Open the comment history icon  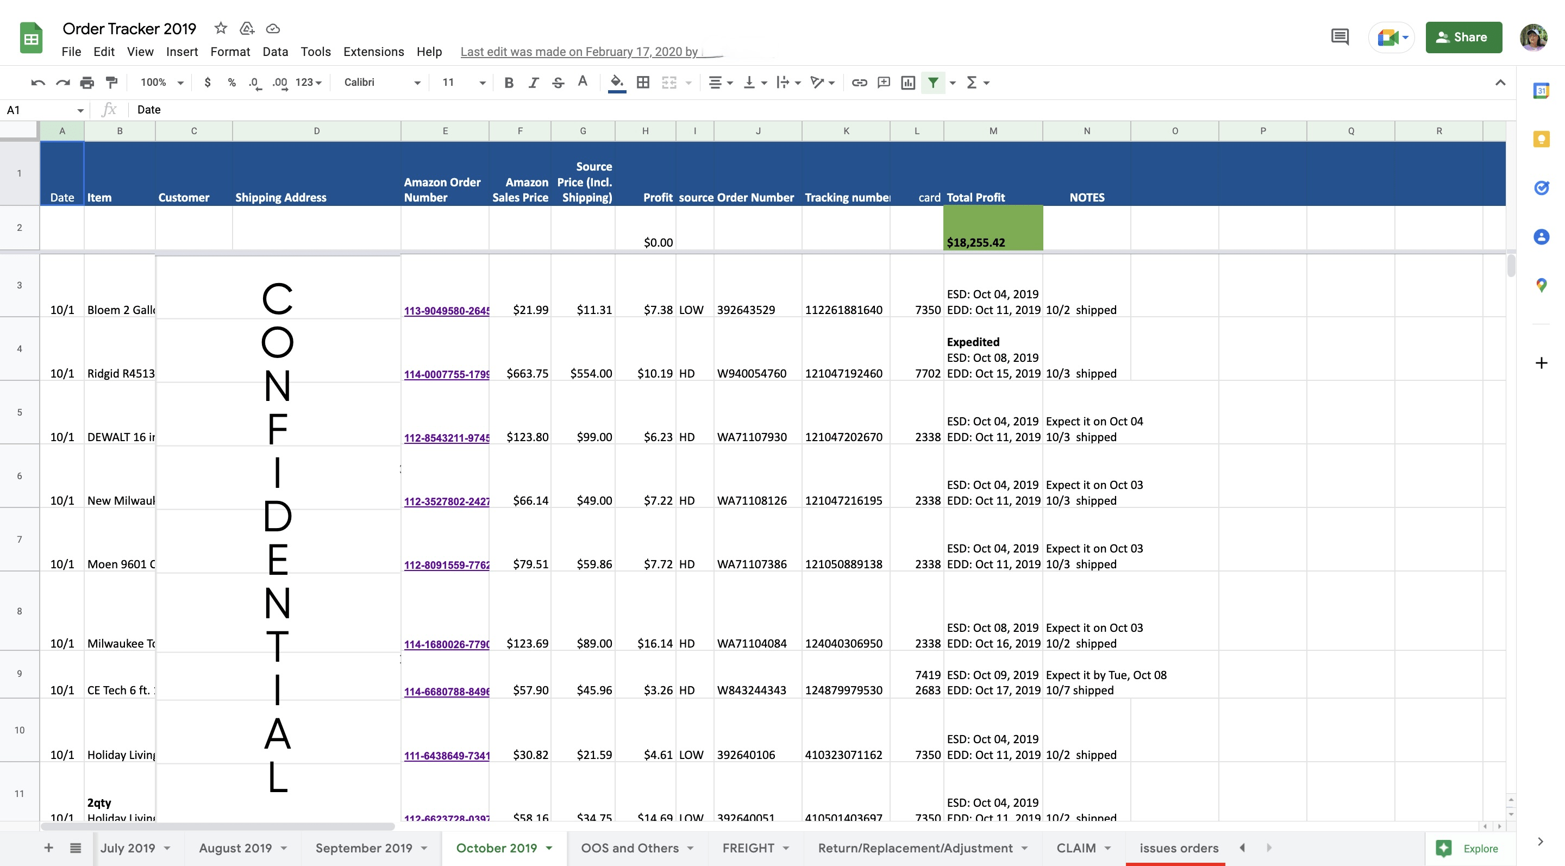pos(1339,37)
